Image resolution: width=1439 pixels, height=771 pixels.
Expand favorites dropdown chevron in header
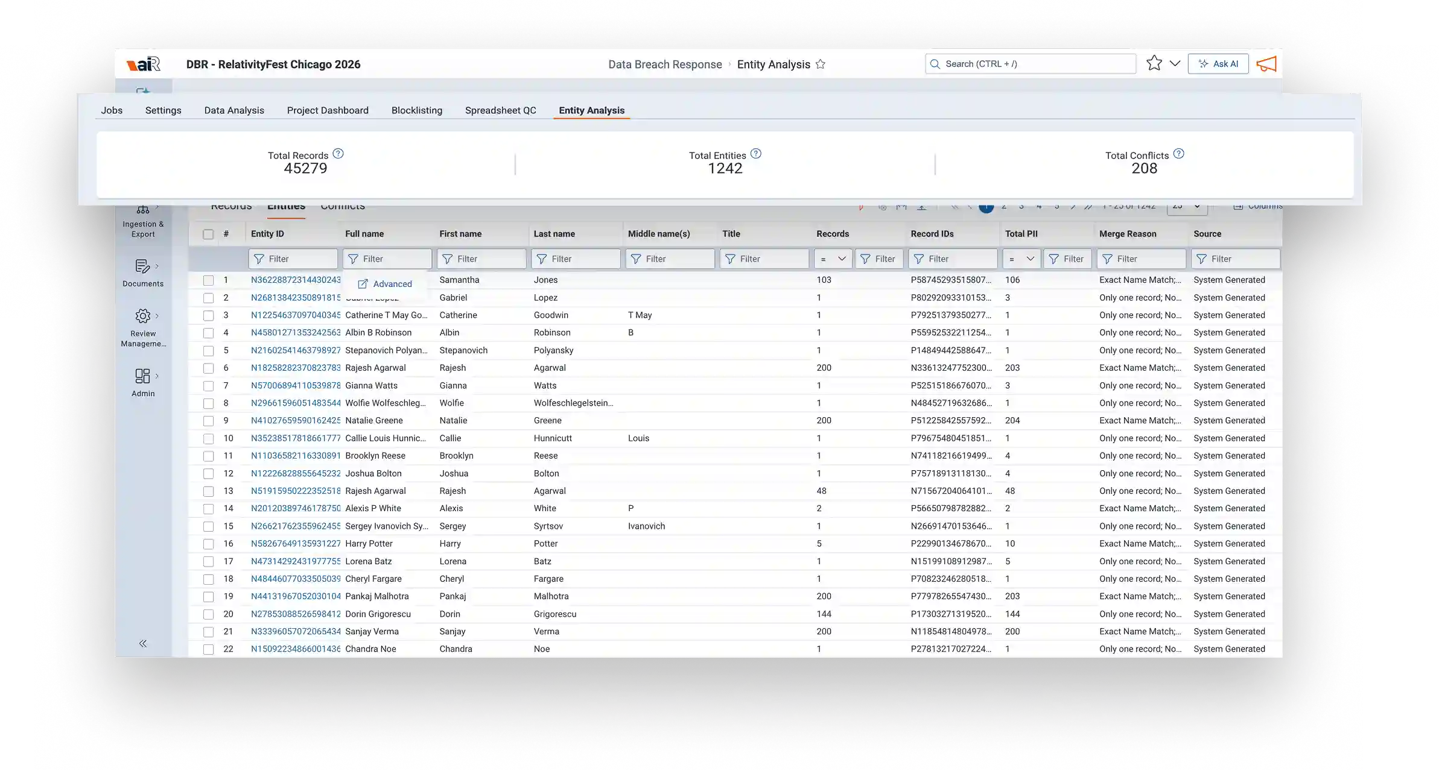pos(1175,63)
